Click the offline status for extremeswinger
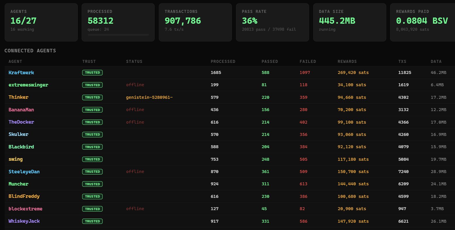 pos(135,85)
